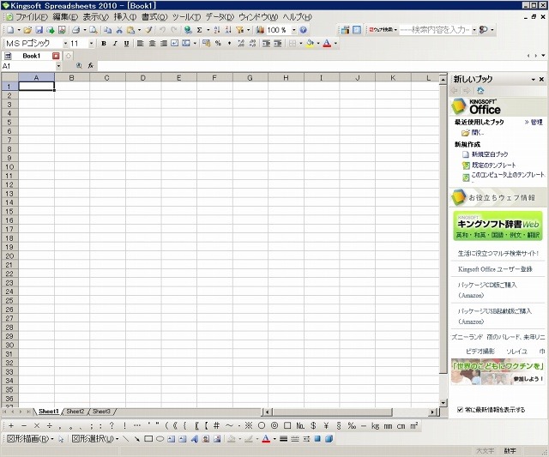Toggle bold formatting
Screen dimensions: 549x457
[104, 44]
